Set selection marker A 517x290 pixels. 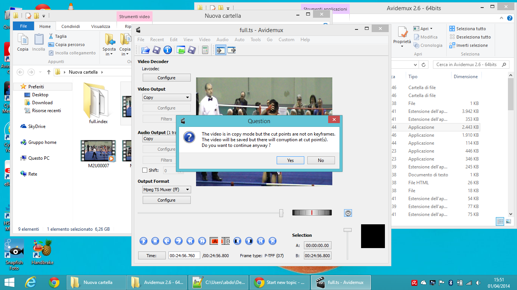pyautogui.click(x=214, y=241)
